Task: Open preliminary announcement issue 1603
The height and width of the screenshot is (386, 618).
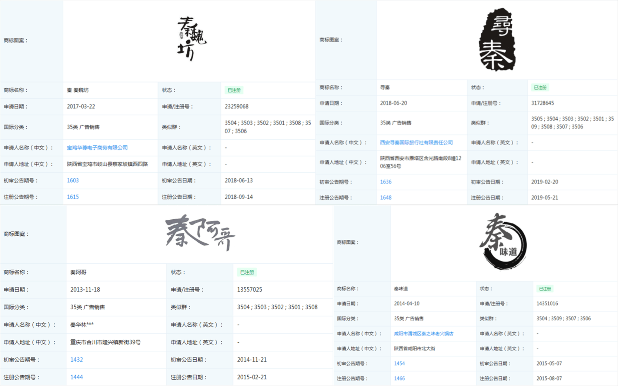Action: coord(73,180)
